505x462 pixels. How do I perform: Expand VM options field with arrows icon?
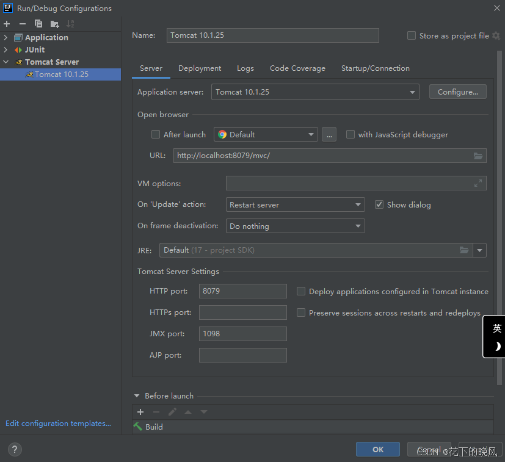tap(478, 183)
